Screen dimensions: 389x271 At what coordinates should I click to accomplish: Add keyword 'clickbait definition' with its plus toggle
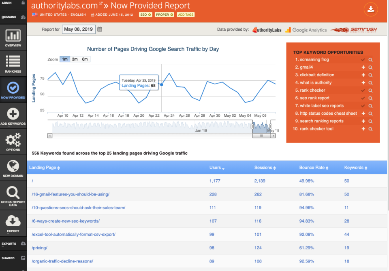coord(363,75)
